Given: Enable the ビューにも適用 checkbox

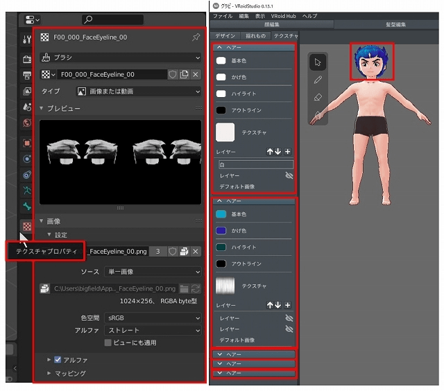Looking at the screenshot, I should [108, 342].
